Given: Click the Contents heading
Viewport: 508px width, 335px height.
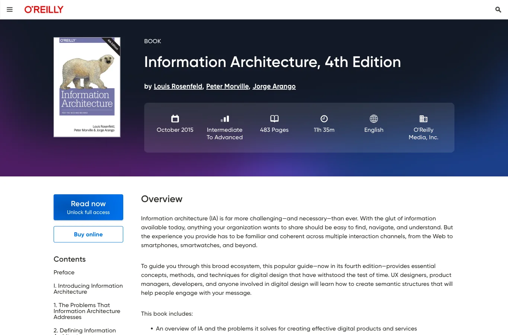Looking at the screenshot, I should 70,259.
